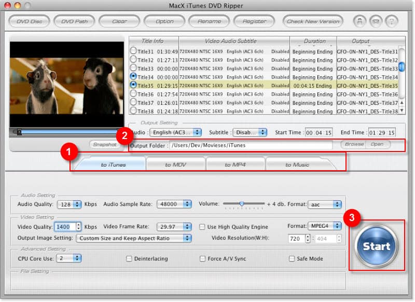Screen dimensions: 415x302
Task: Enable Use High Quality Engine
Action: click(202, 227)
